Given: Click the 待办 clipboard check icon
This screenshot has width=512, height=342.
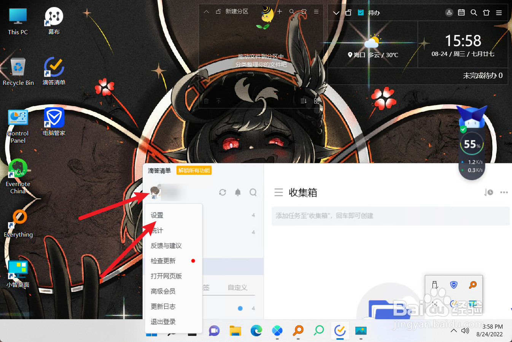Looking at the screenshot, I should point(361,13).
